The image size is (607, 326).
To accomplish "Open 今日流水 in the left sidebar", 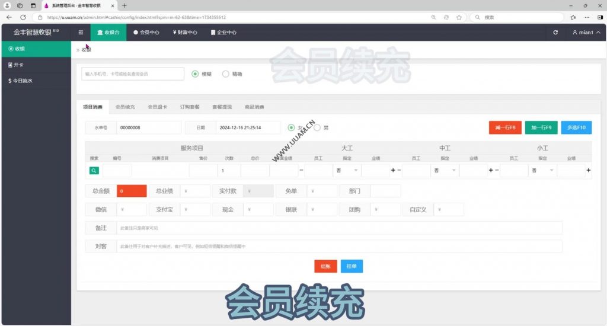I will pyautogui.click(x=23, y=81).
